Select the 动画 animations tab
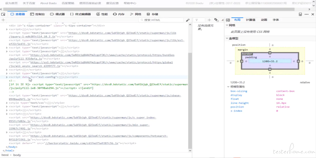316x158 pixels. (264, 20)
